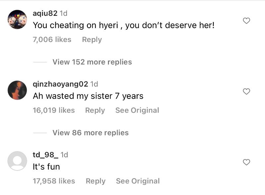
Task: Like qinzhaoyang02's comment with the heart
Action: 246,92
